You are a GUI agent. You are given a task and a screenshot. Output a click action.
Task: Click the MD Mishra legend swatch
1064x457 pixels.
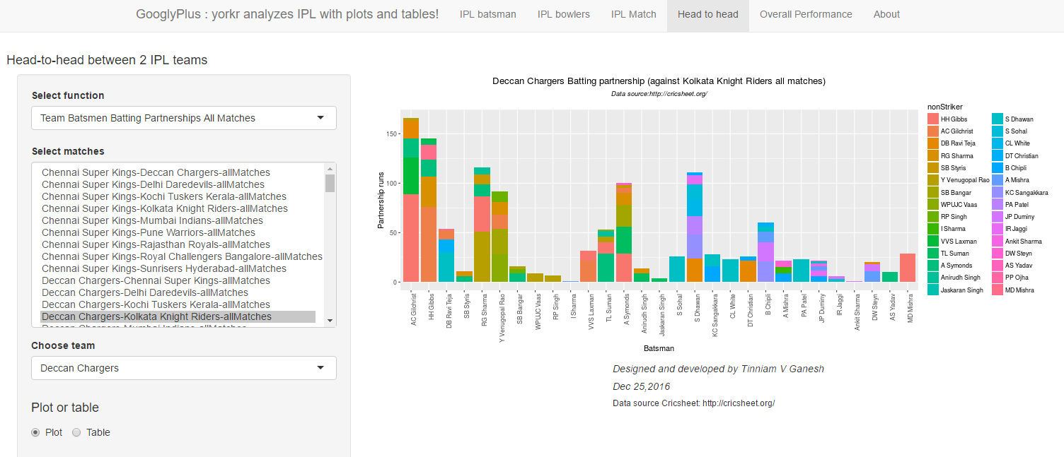pos(997,290)
